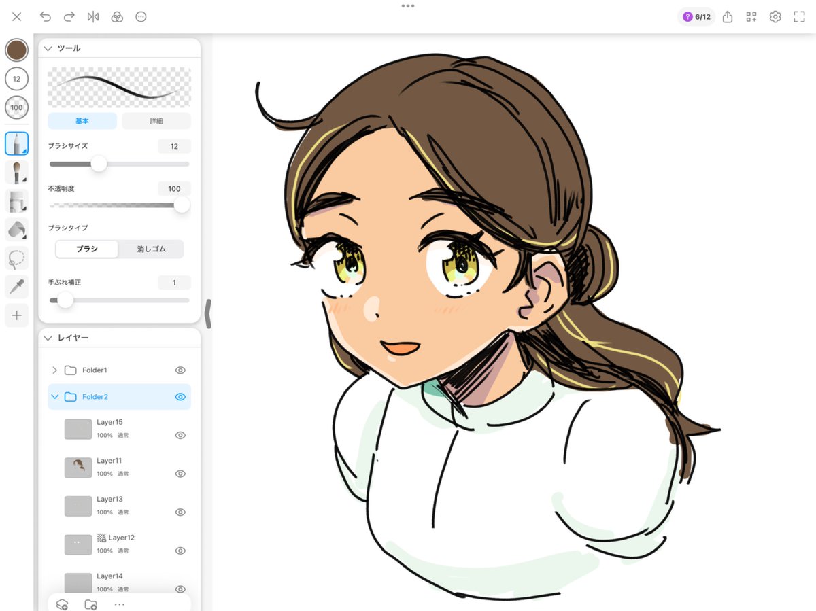
Task: Collapse the ツール panel chevron
Action: pyautogui.click(x=48, y=48)
